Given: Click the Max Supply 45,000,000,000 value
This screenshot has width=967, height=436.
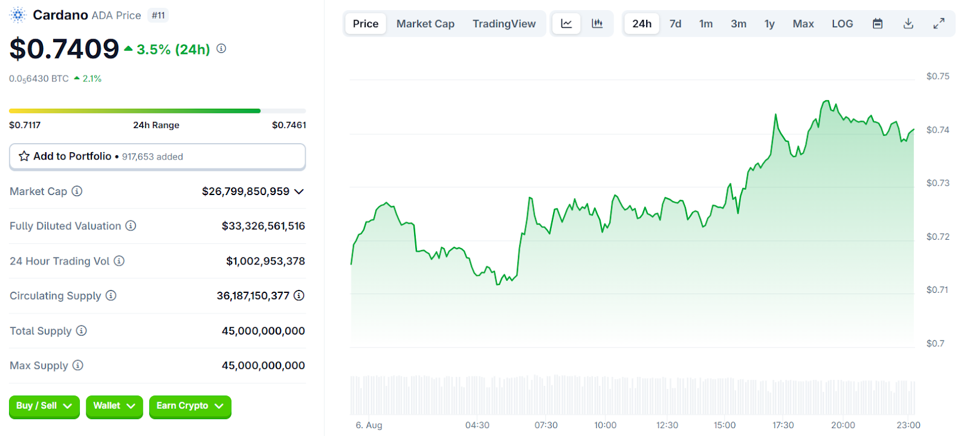Looking at the screenshot, I should tap(264, 365).
